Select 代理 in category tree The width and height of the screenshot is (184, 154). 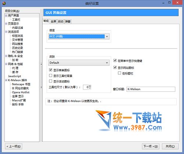[15, 68]
